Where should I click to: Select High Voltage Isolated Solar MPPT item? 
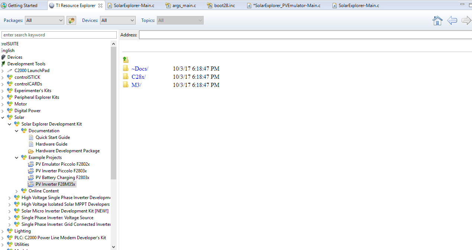pyautogui.click(x=65, y=204)
